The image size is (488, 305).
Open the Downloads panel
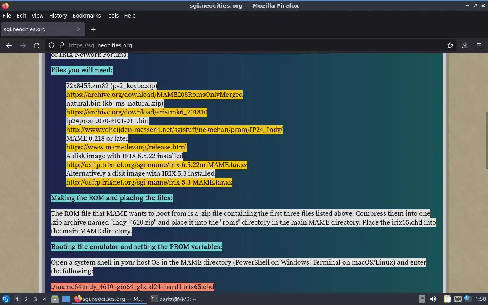pyautogui.click(x=465, y=45)
